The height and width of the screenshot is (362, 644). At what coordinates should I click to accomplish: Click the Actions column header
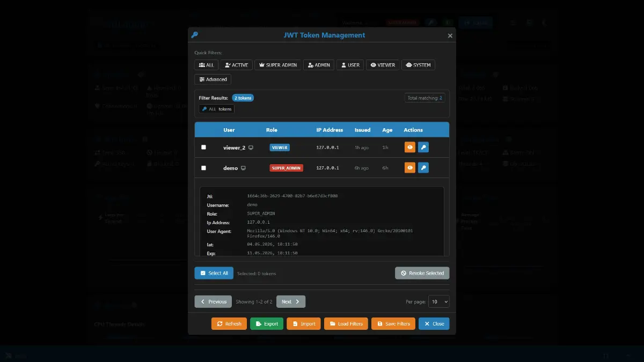point(413,130)
